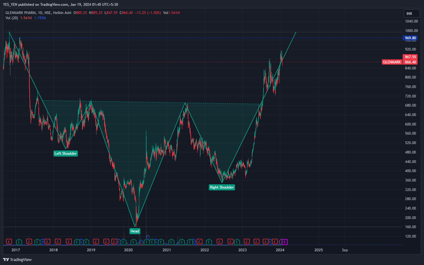Click the 866.40 last price label
Screen dimensions: 424x265
pos(411,62)
